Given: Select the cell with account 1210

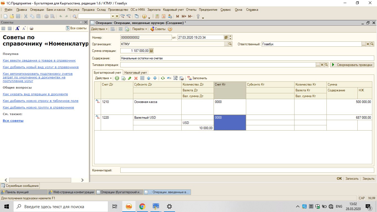Looking at the screenshot, I should click(x=117, y=107).
